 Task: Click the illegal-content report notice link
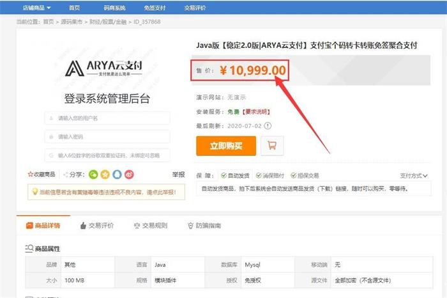pyautogui.click(x=107, y=192)
